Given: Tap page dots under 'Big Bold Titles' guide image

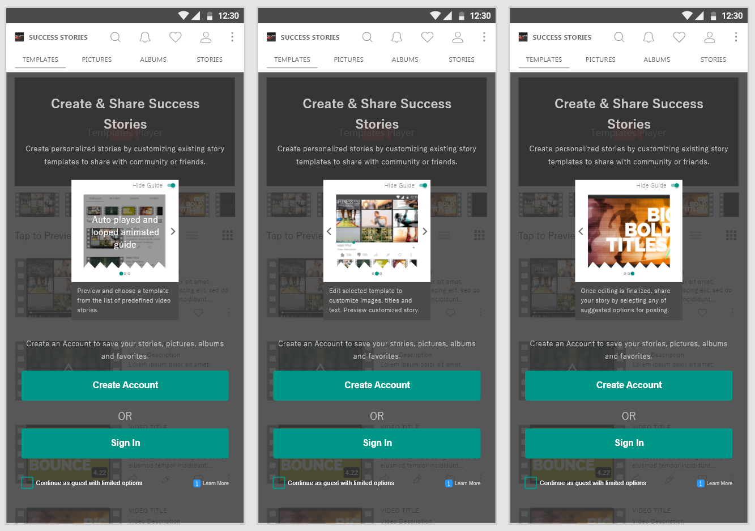Looking at the screenshot, I should (x=629, y=274).
